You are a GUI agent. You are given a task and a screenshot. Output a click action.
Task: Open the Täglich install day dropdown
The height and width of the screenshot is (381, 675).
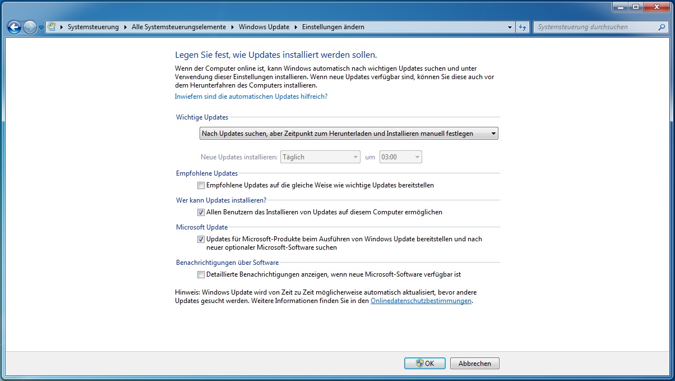[x=320, y=157]
